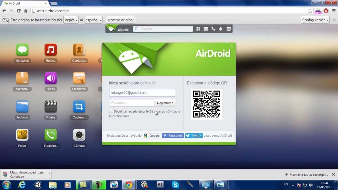Check Seguir conectado durante 2 semanas
The width and height of the screenshot is (338, 190).
tap(111, 111)
